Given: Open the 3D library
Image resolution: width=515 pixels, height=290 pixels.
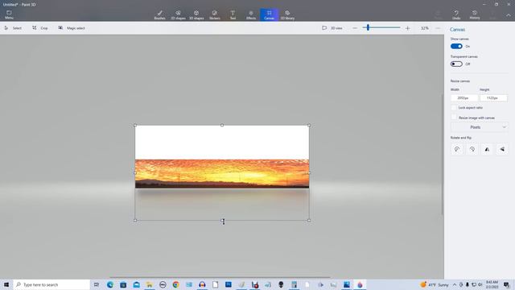Looking at the screenshot, I should [287, 14].
